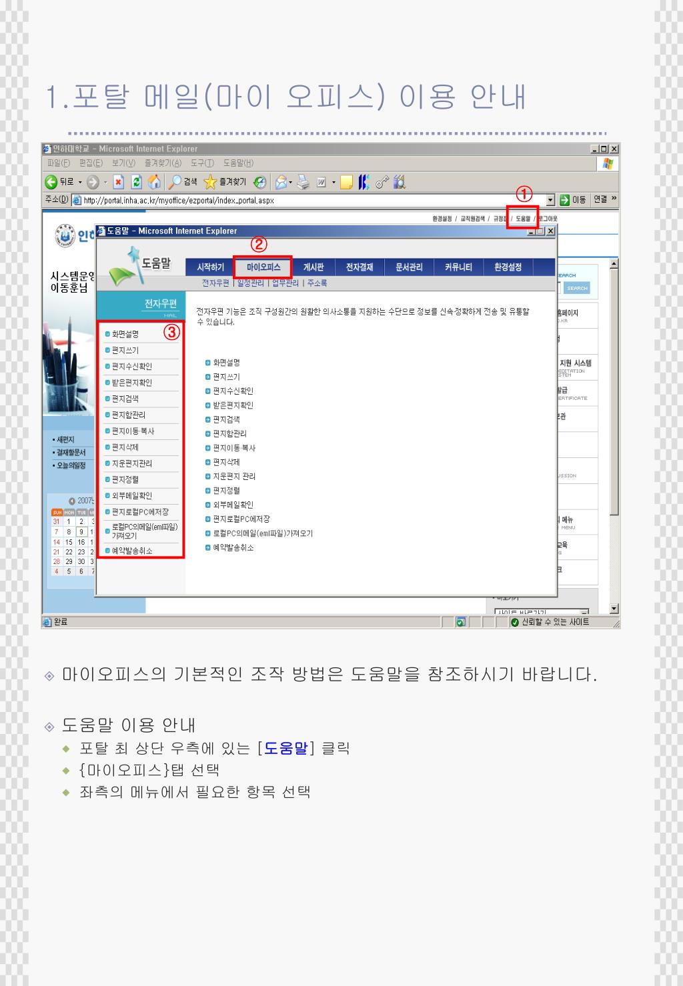Click the status bar privacy report icon
The image size is (683, 986).
click(461, 623)
